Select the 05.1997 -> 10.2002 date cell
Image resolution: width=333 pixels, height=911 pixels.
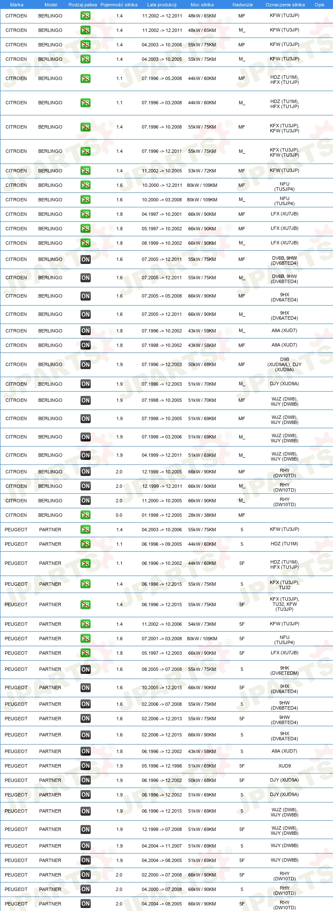(162, 229)
